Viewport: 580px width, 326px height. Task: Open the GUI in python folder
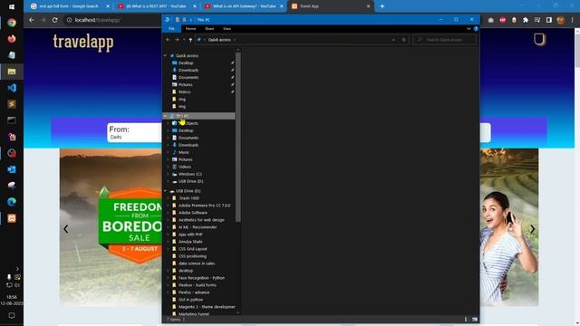pyautogui.click(x=190, y=300)
